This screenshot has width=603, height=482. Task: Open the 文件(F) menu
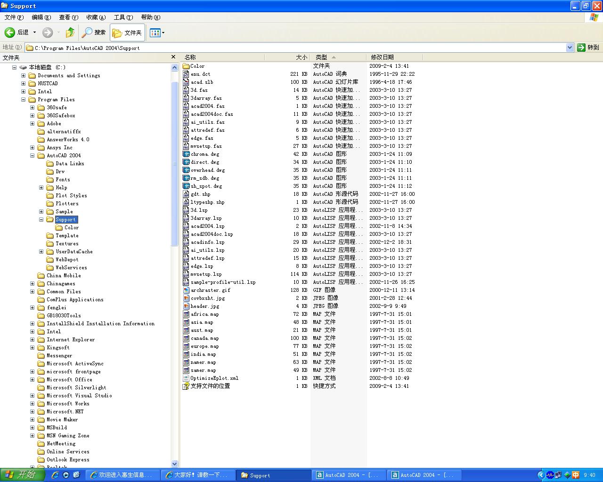coord(14,17)
